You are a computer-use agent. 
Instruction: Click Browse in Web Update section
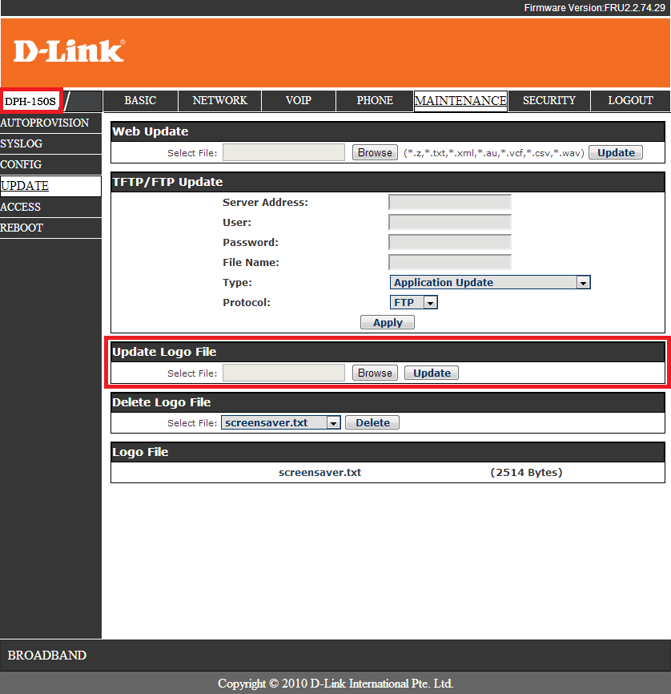point(375,152)
